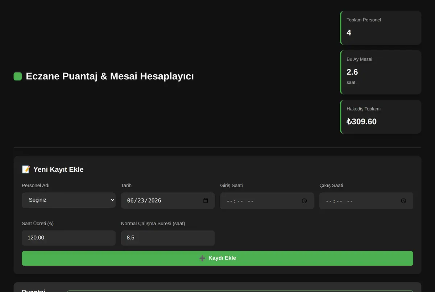Click the Kaydı Ekle button

click(217, 258)
